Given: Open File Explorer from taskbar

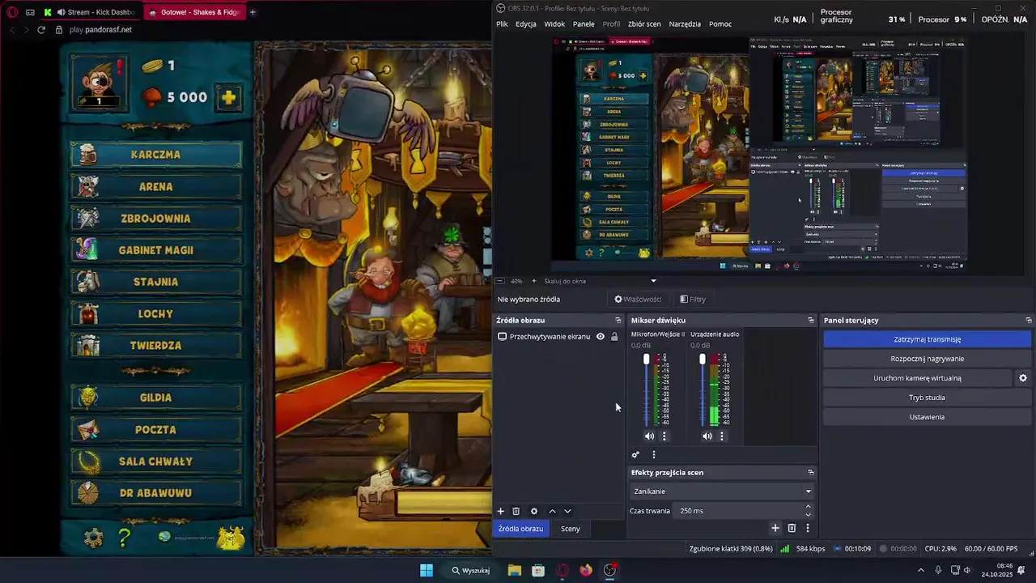Looking at the screenshot, I should pos(515,570).
